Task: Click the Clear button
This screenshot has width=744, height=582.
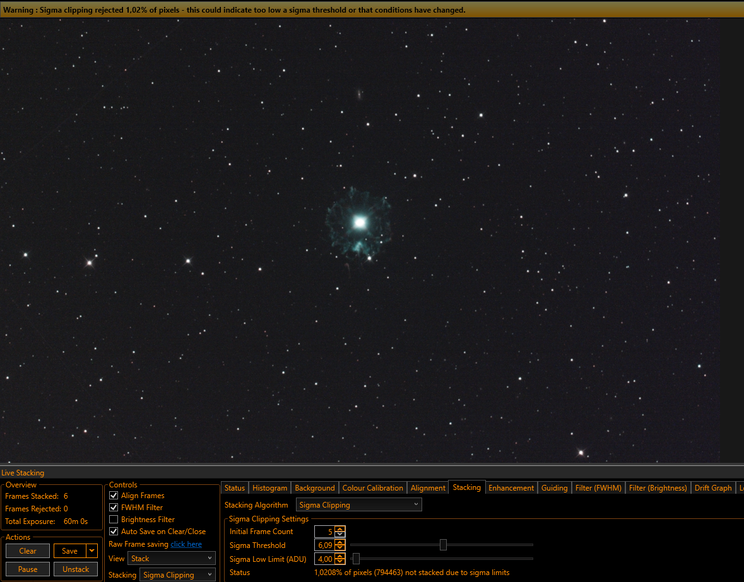Action: point(28,550)
